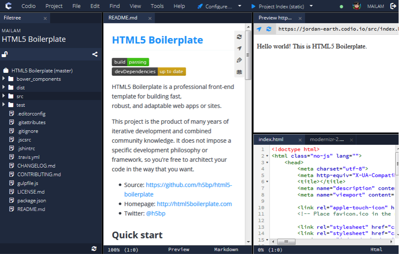Open the user avatar profile
The height and width of the screenshot is (254, 399).
point(357,6)
